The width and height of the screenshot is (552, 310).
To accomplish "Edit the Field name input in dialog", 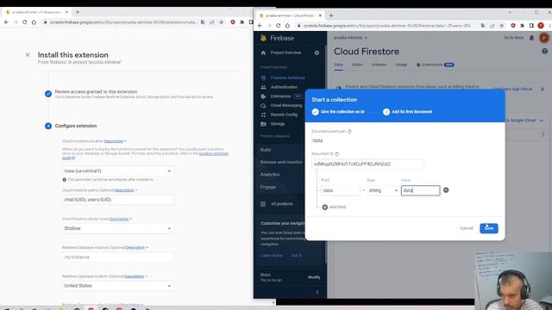I will click(341, 190).
